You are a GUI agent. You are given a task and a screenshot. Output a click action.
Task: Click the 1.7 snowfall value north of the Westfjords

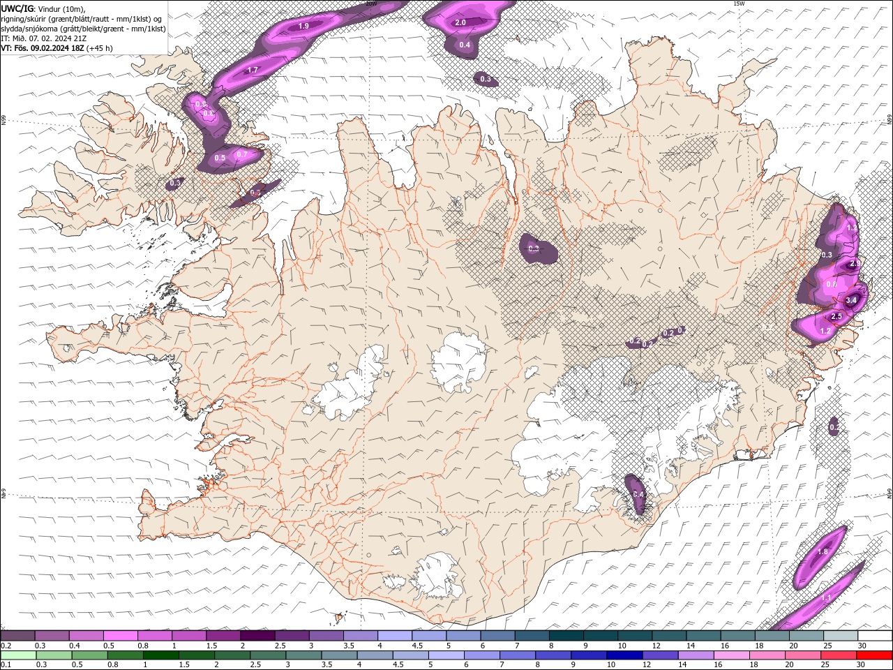253,70
